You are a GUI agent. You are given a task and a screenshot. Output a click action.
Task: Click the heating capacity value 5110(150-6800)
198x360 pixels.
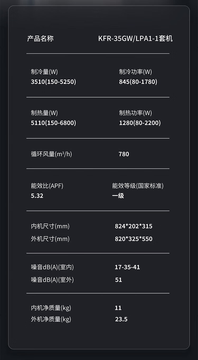pyautogui.click(x=53, y=123)
